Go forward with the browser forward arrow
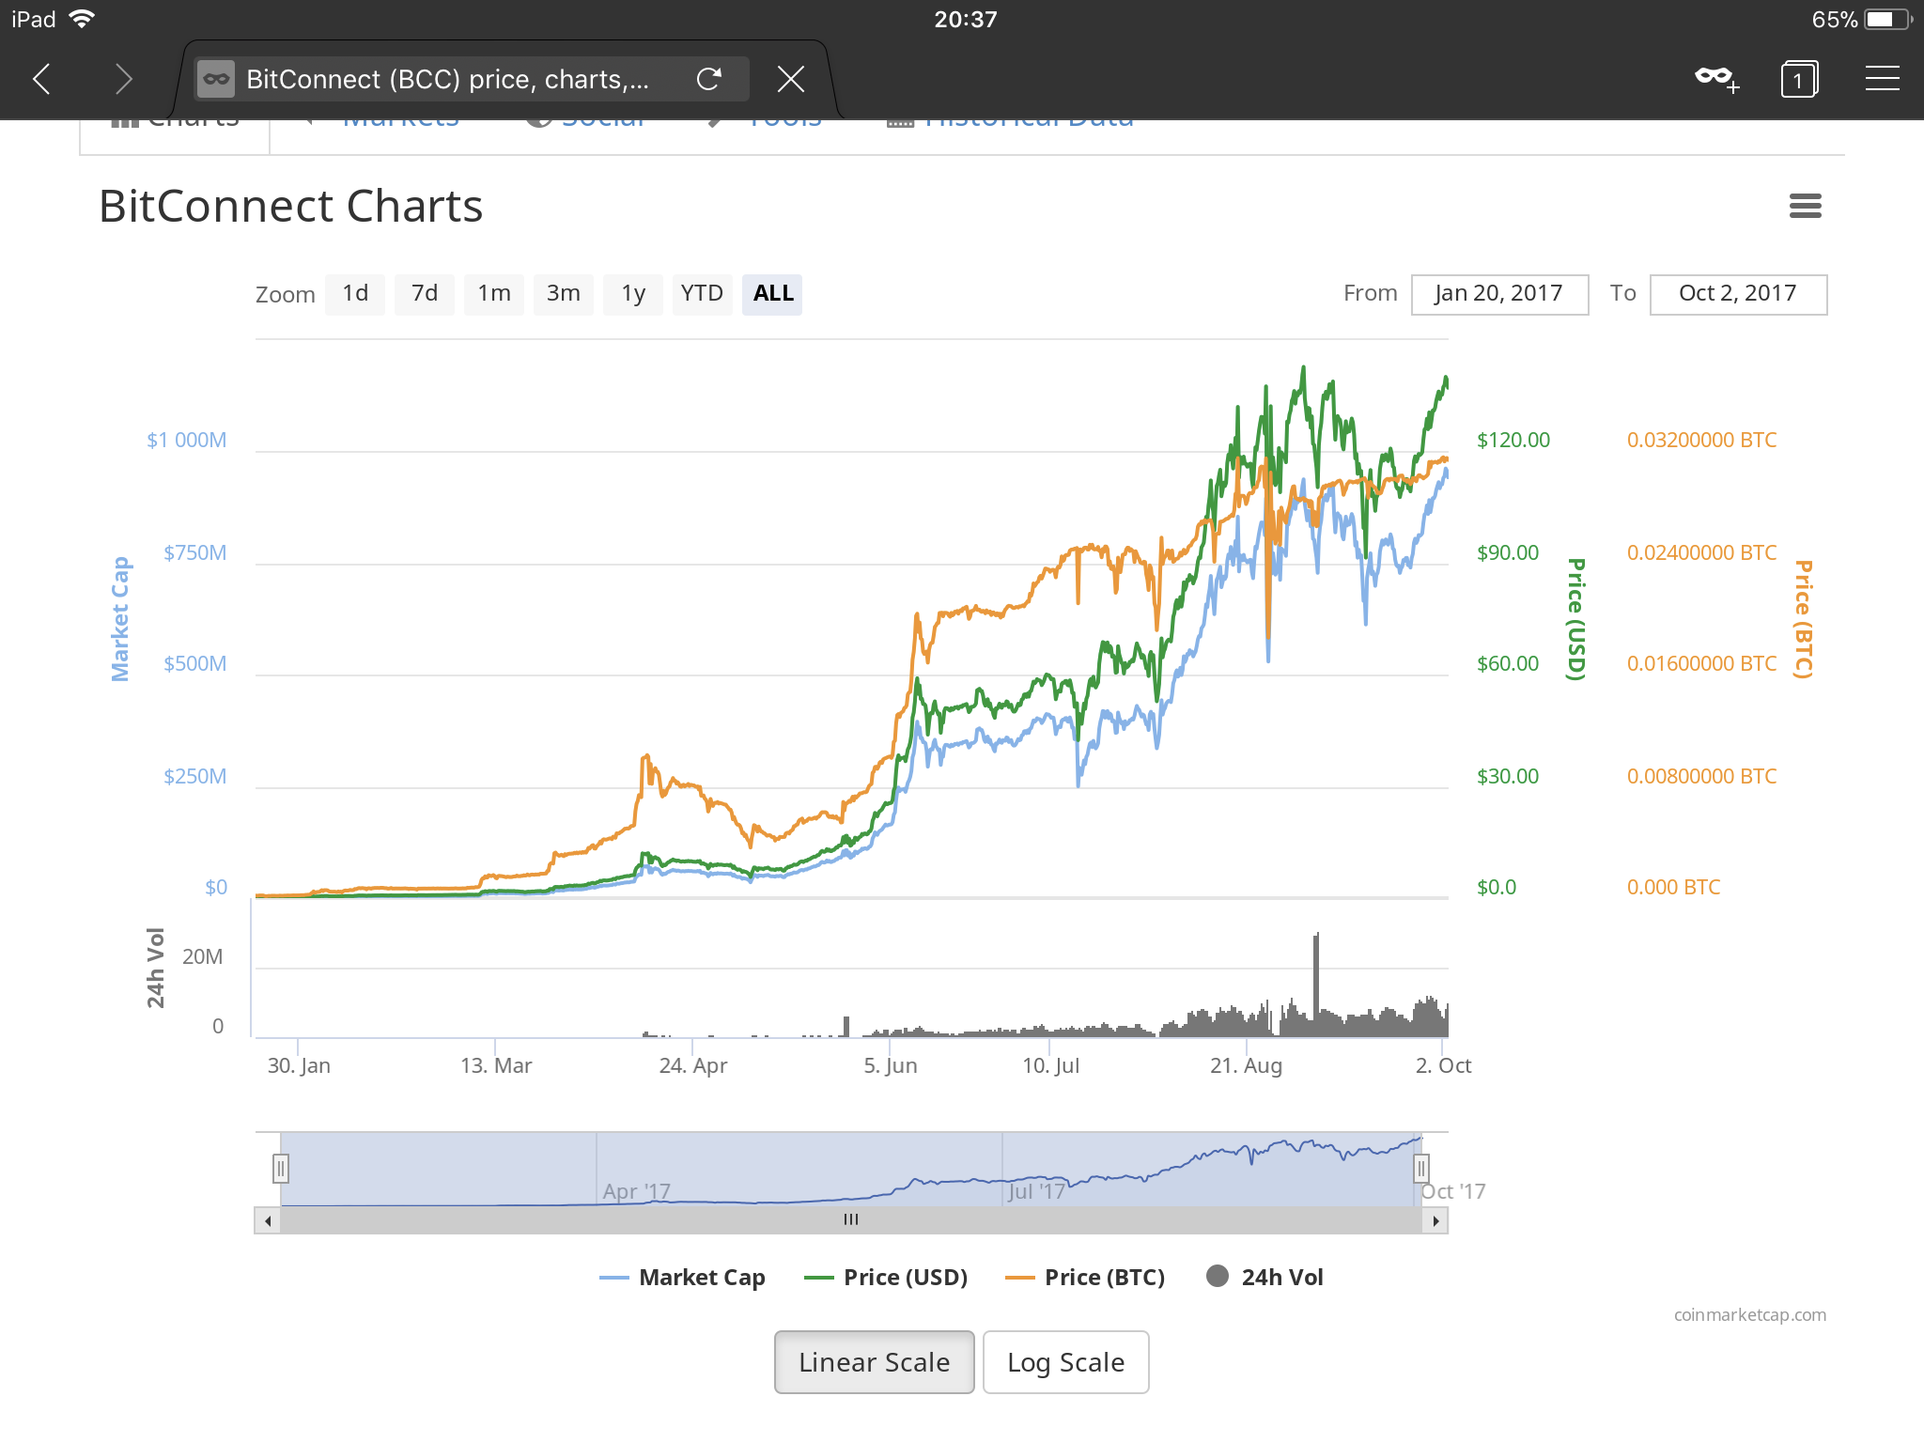The image size is (1924, 1443). (x=123, y=79)
